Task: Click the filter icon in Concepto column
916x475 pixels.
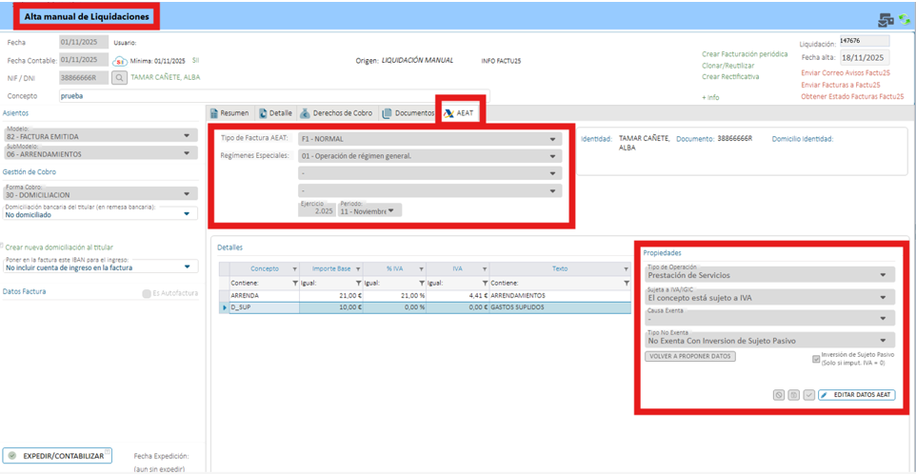Action: (x=294, y=284)
